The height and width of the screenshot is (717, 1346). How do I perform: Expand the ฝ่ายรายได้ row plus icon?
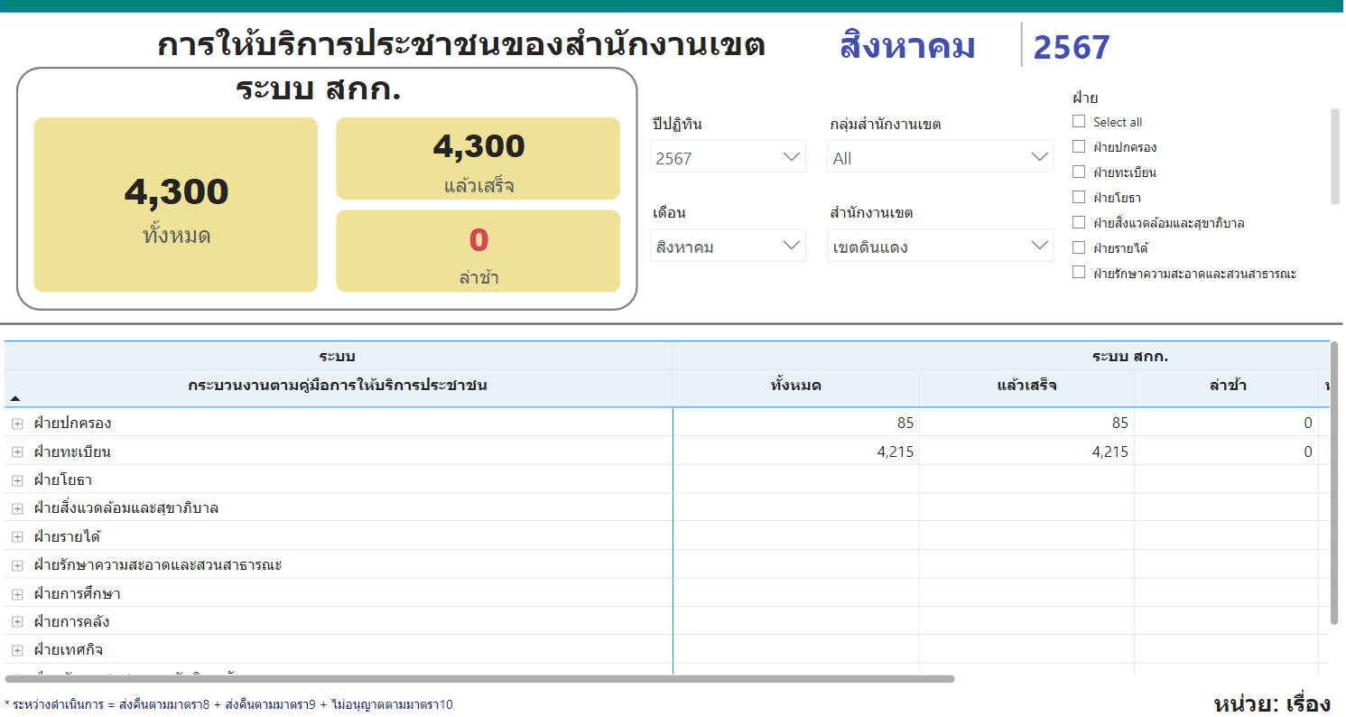(17, 537)
